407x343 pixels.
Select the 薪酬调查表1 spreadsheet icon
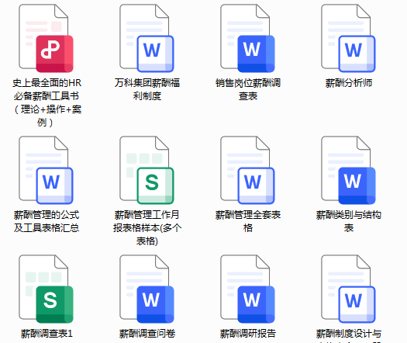tap(46, 289)
